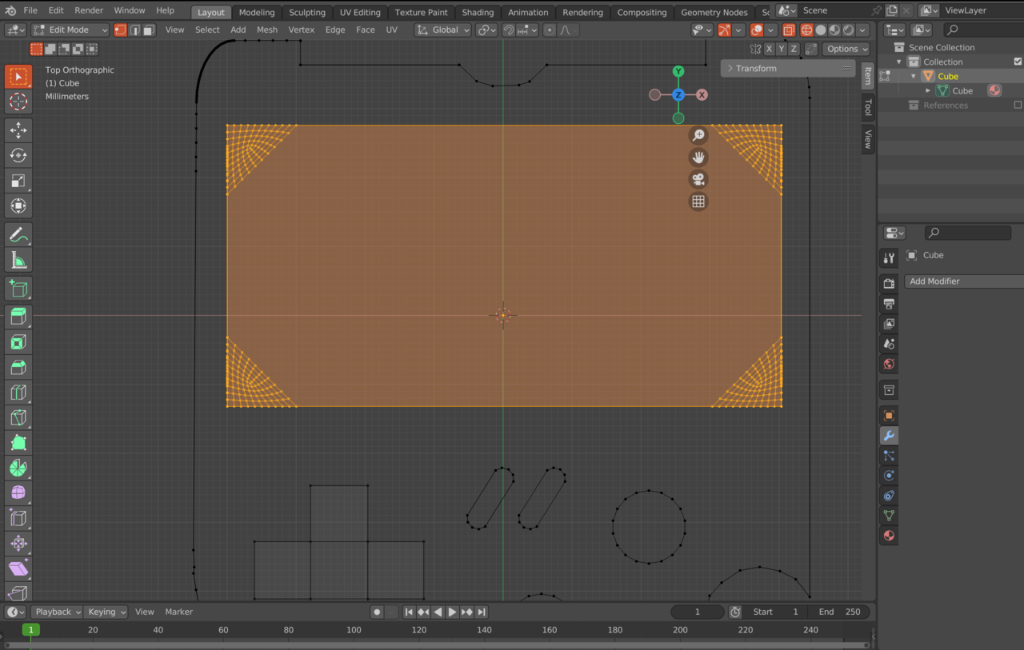Image resolution: width=1024 pixels, height=650 pixels.
Task: Open Global transform orientation dropdown
Action: tap(443, 30)
